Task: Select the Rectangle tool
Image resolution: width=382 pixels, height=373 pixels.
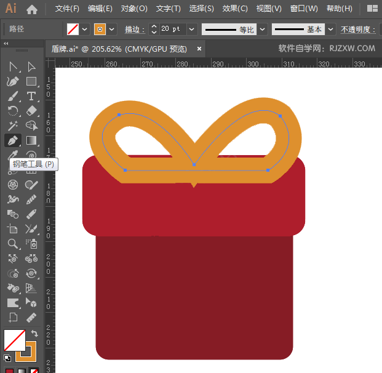Action: (31, 81)
